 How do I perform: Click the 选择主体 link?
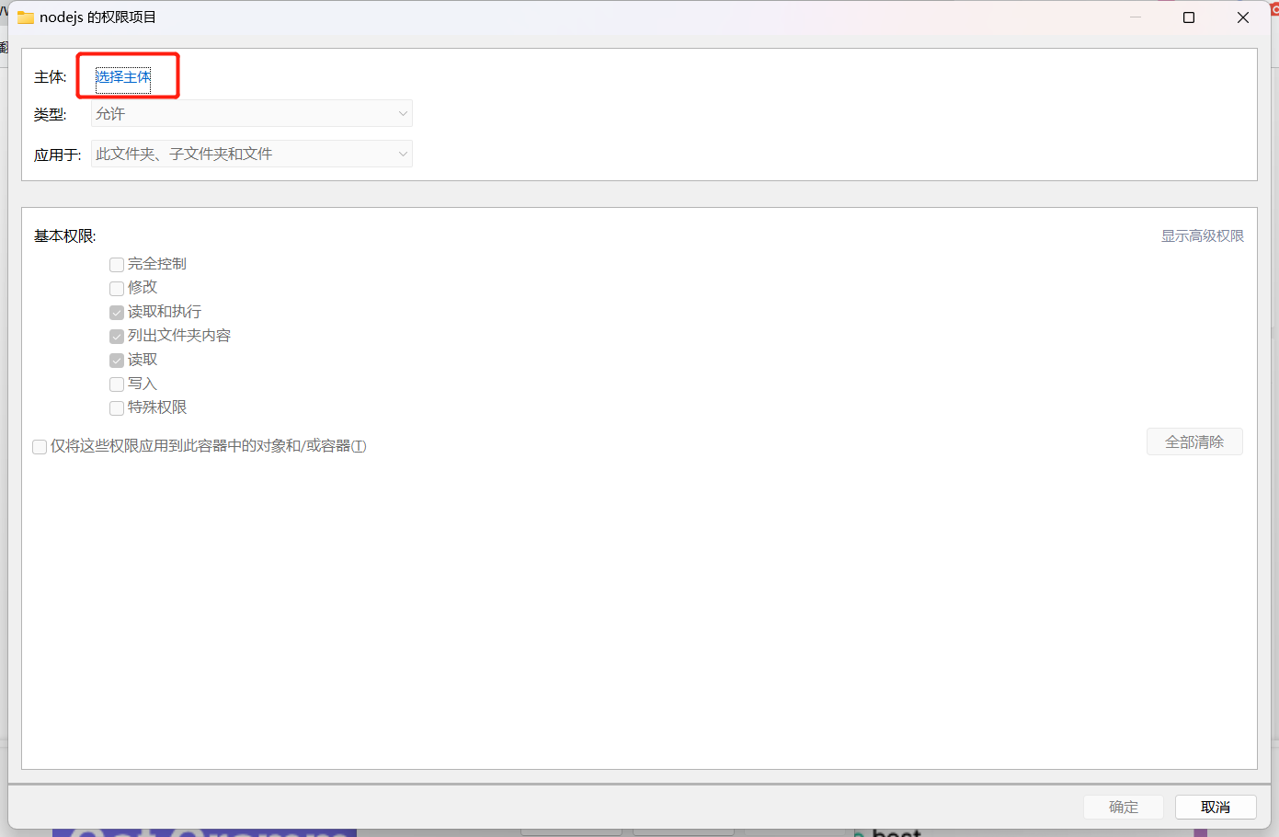tap(123, 77)
